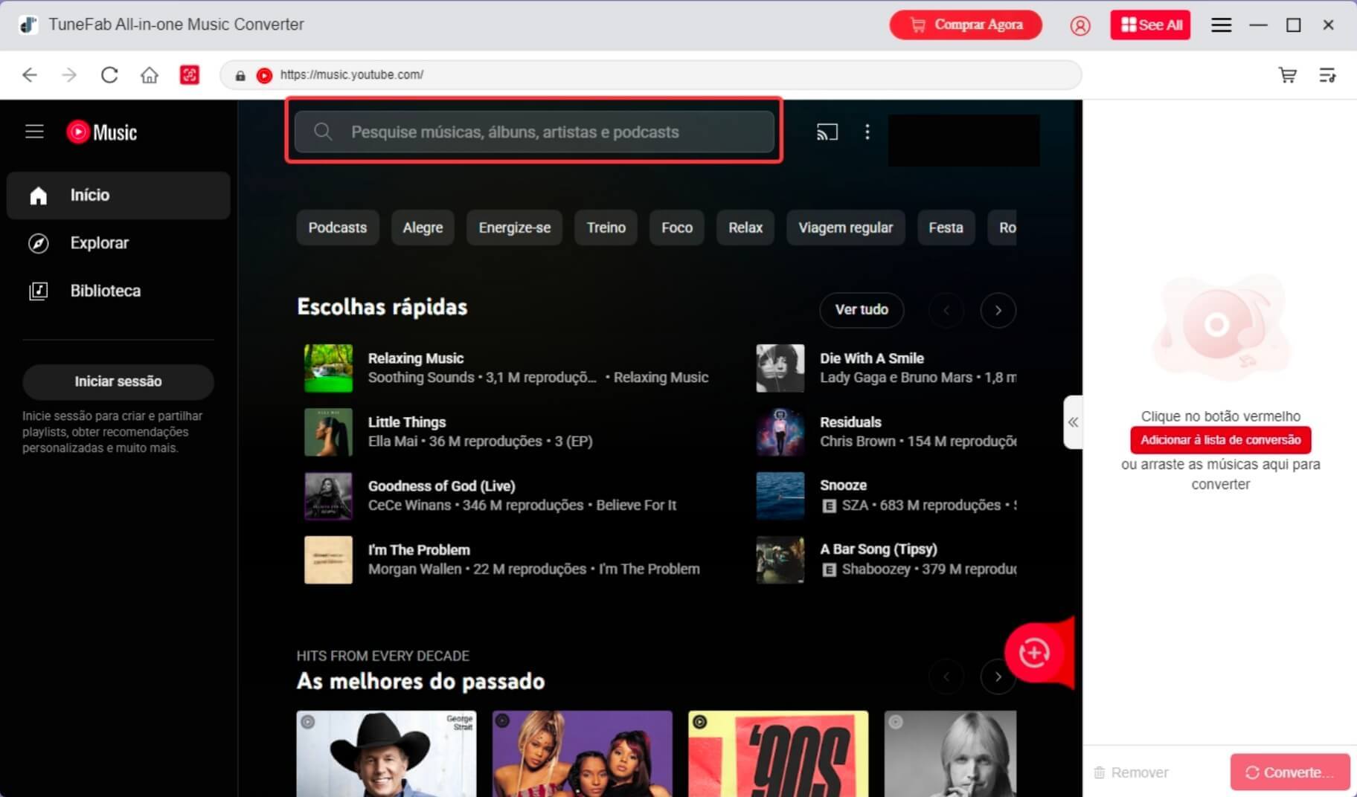Open the conversion playlist icon
Image resolution: width=1357 pixels, height=797 pixels.
point(1327,74)
